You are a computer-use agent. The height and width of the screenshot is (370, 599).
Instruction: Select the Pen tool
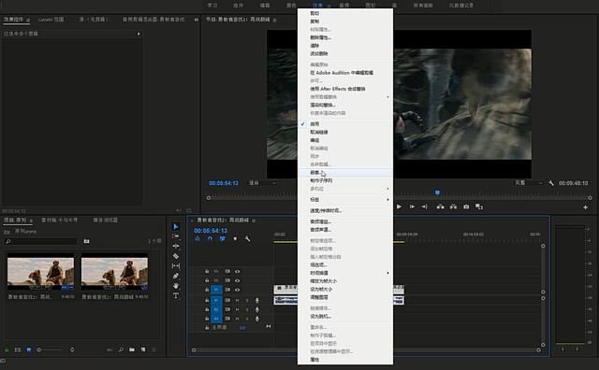coord(176,276)
